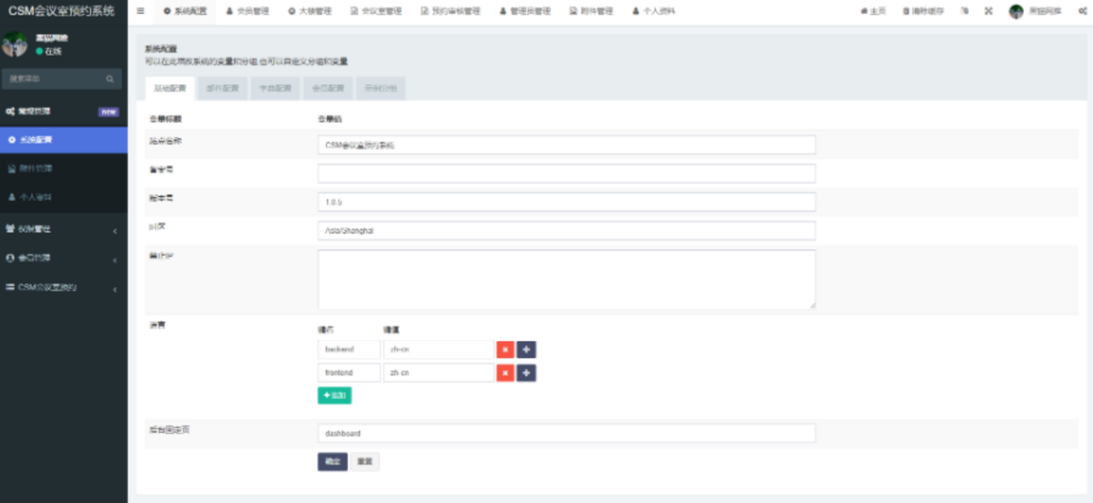Viewport: 1093px width, 503px height.
Task: Open the 管理员管理 top navigation tab
Action: tap(525, 11)
